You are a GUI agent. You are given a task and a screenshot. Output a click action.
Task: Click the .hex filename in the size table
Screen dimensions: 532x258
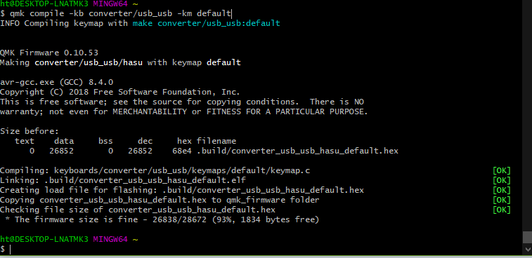pos(297,151)
